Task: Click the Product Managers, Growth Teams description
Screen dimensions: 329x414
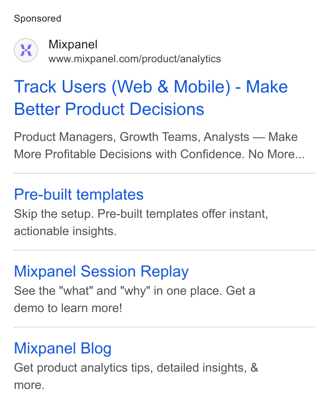Action: pos(156,137)
